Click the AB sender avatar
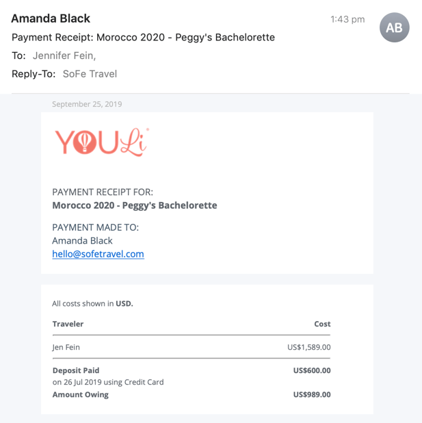This screenshot has width=422, height=423. pyautogui.click(x=394, y=27)
